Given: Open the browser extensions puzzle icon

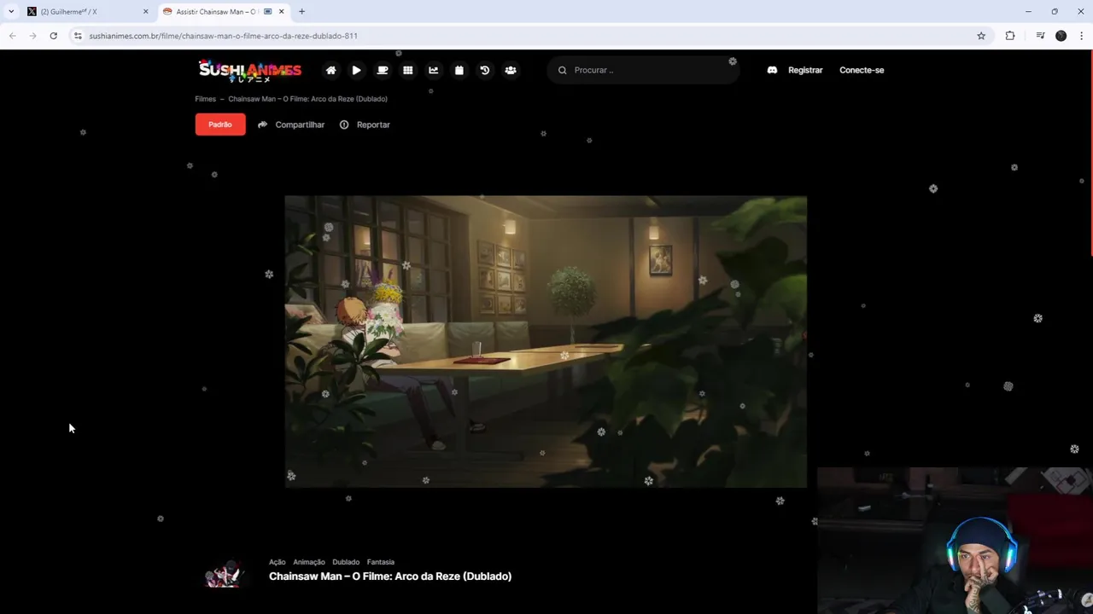Looking at the screenshot, I should pyautogui.click(x=1010, y=36).
